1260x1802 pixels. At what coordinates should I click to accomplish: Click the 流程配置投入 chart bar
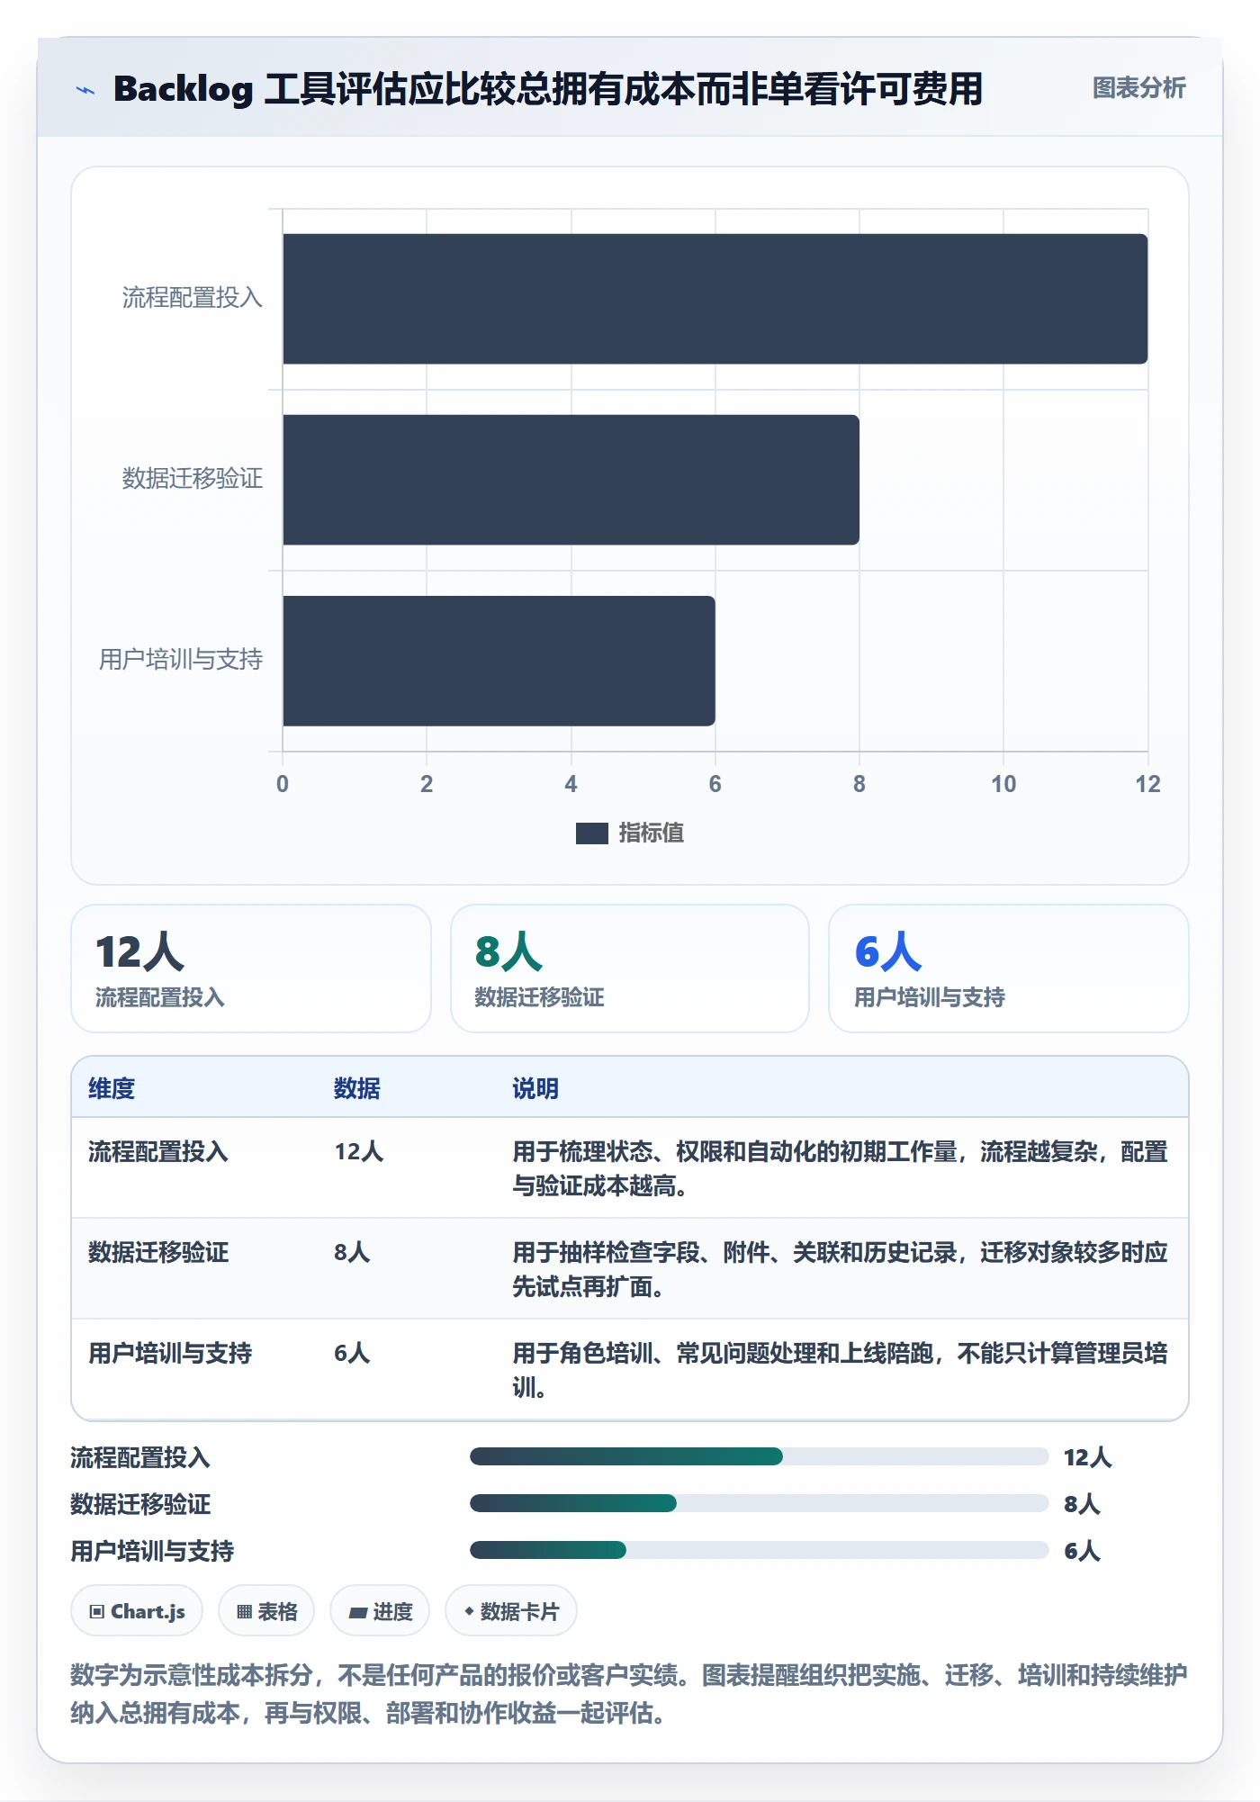point(715,299)
